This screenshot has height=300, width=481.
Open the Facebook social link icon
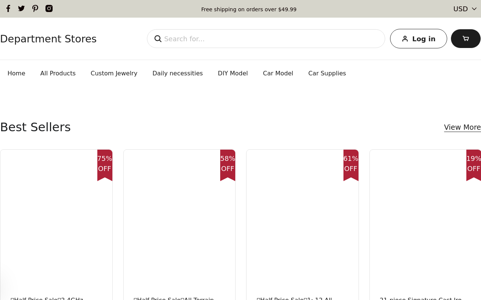(x=8, y=9)
